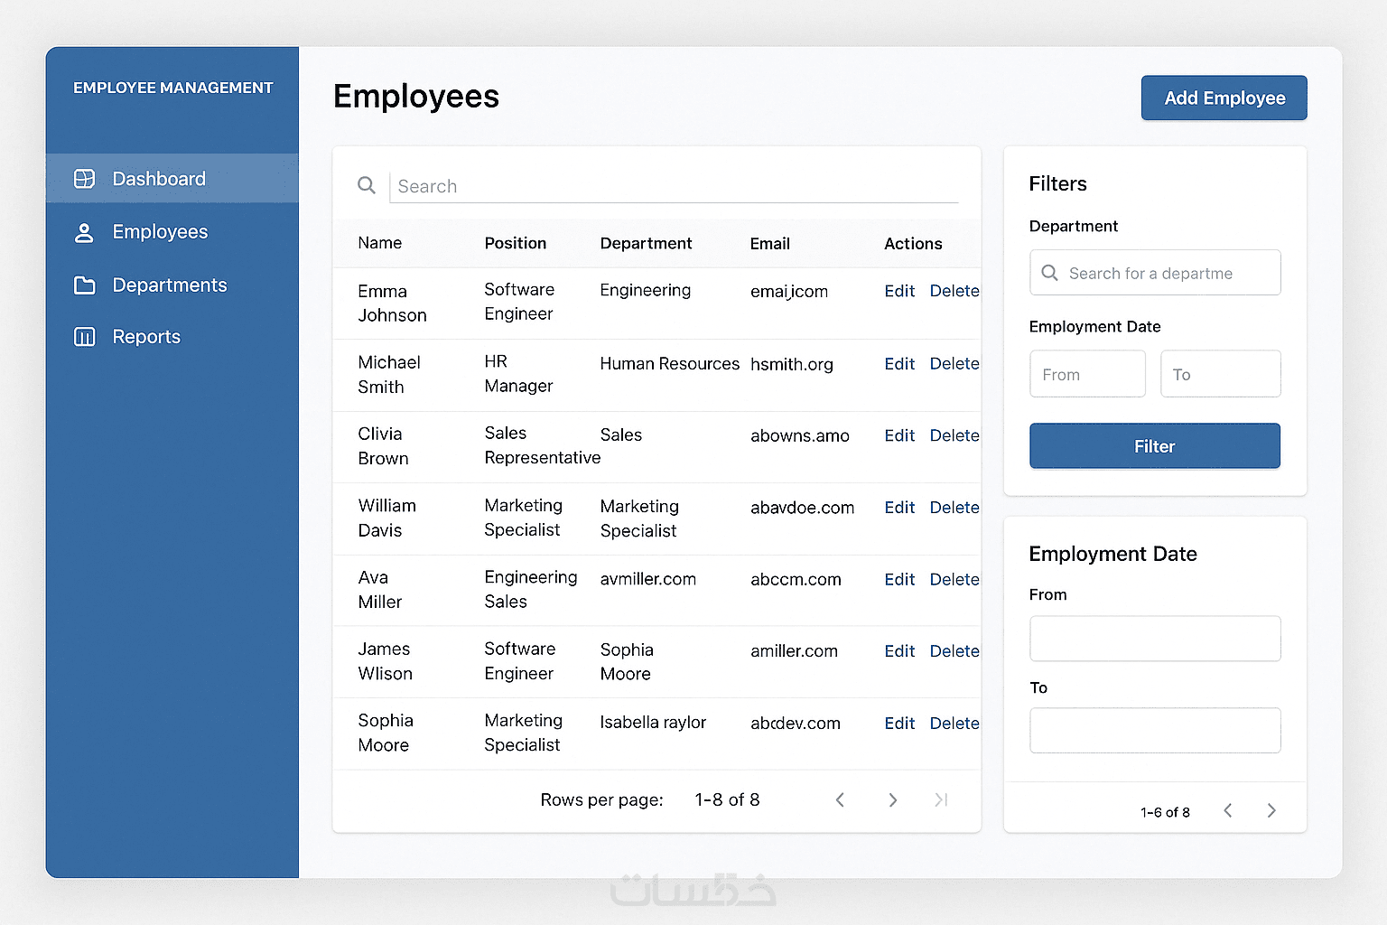This screenshot has width=1387, height=925.
Task: Click the 1-8 of 8 page count
Action: (727, 799)
